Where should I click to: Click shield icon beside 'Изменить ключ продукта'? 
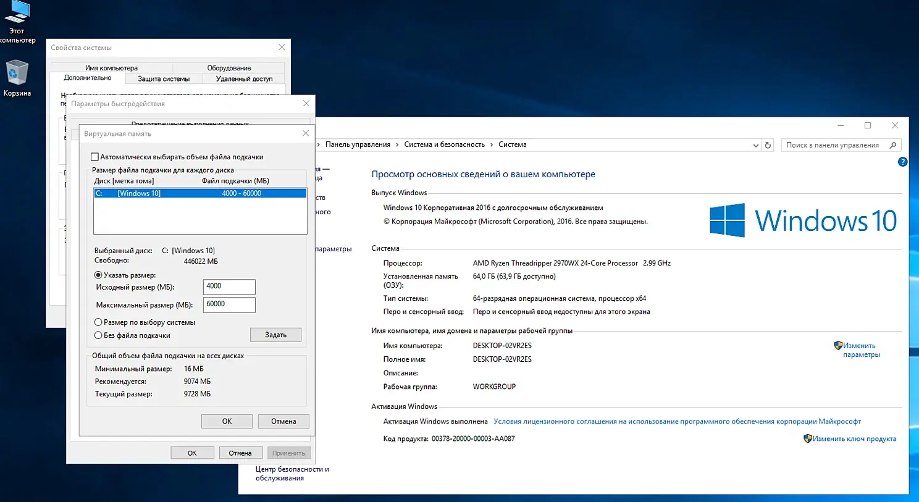coord(807,438)
